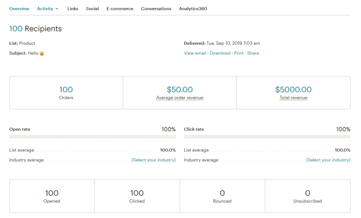Image resolution: width=361 pixels, height=218 pixels.
Task: Select your industry under Open rate
Action: 153,160
